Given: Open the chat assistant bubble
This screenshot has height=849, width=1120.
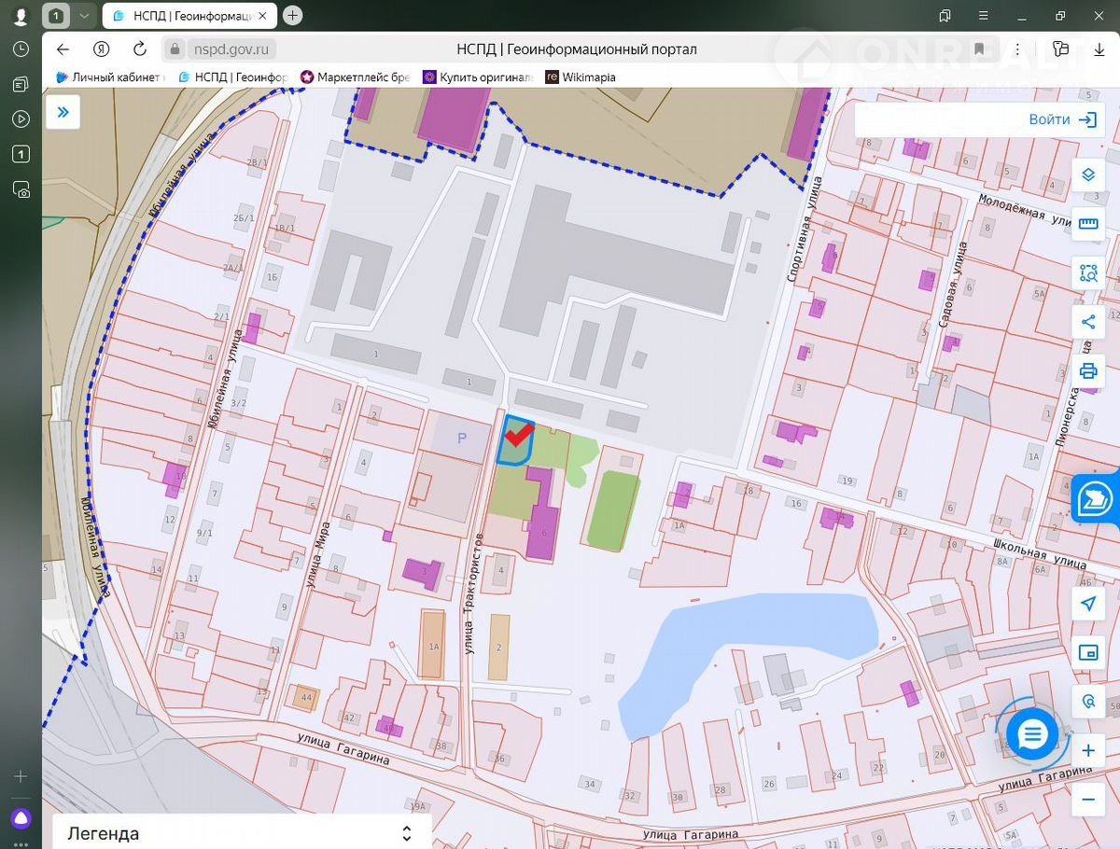Looking at the screenshot, I should (x=1031, y=734).
